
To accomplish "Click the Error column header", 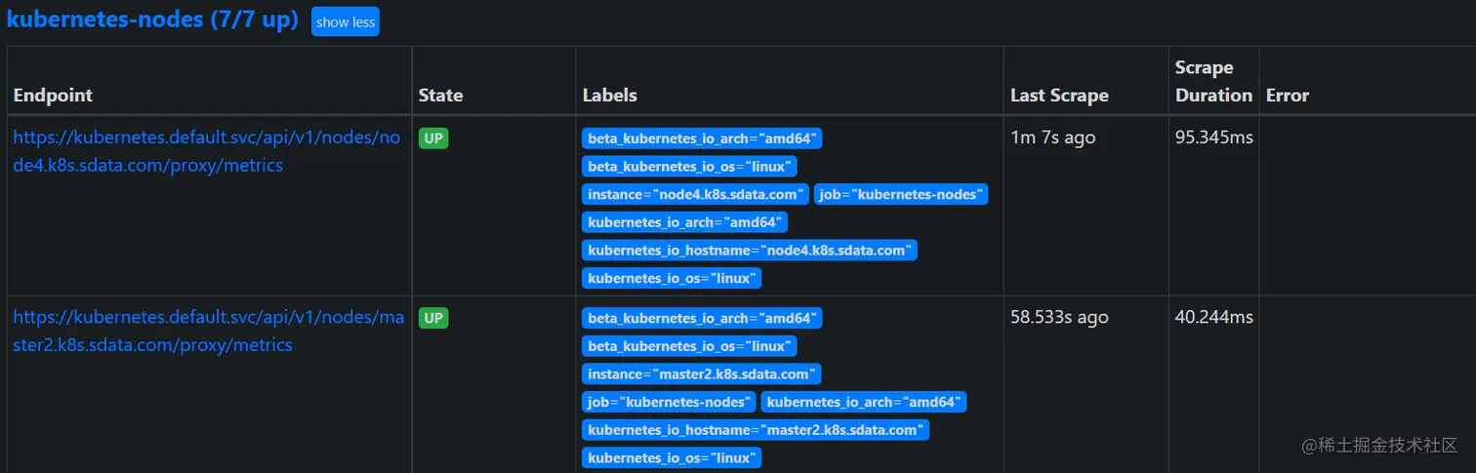I will coord(1287,96).
